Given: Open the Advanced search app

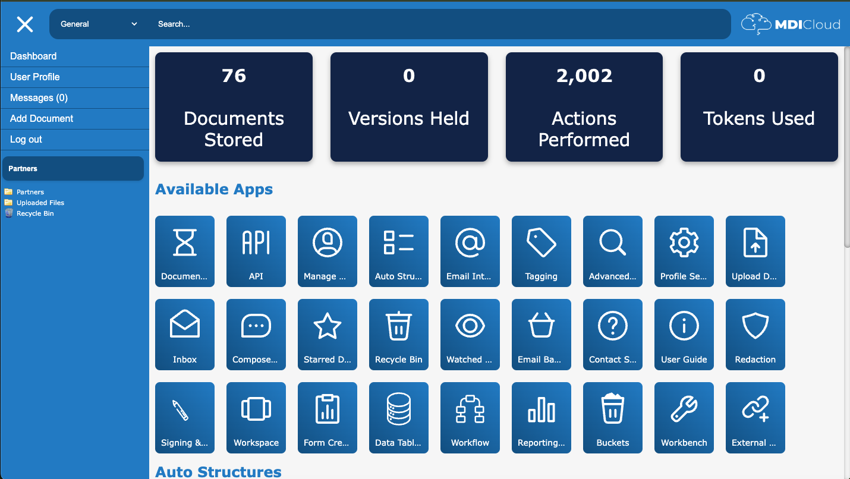Looking at the screenshot, I should 612,251.
